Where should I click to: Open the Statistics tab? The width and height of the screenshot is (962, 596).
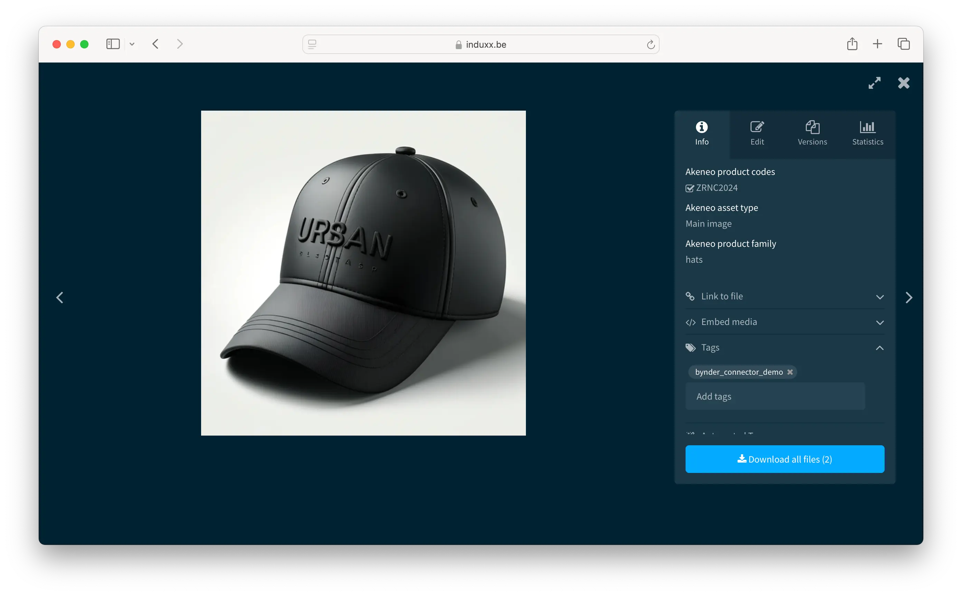click(867, 134)
